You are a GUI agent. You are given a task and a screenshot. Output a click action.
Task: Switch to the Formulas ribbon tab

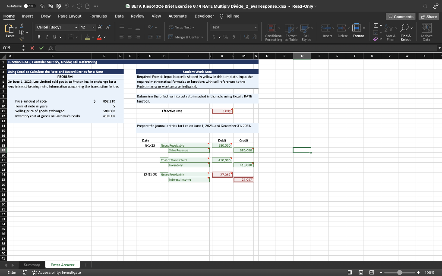(98, 16)
